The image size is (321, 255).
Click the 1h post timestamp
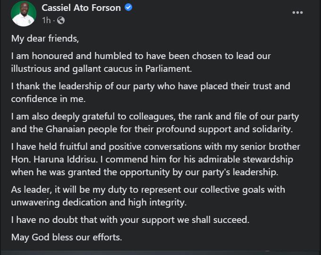(46, 20)
